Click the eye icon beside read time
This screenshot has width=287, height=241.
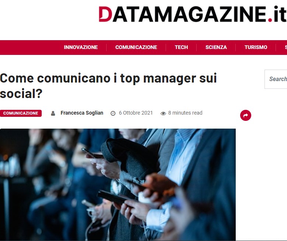coord(163,113)
